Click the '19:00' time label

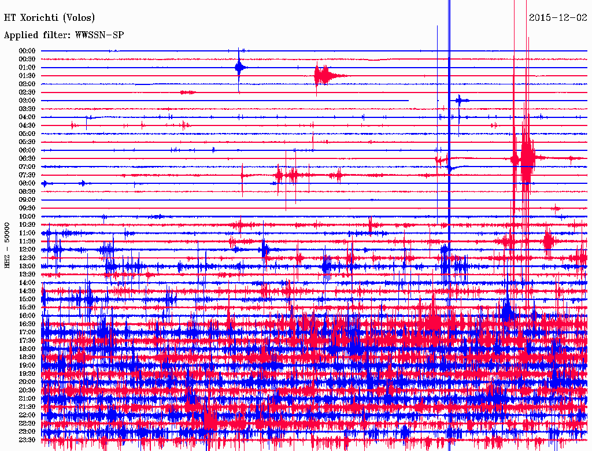click(27, 365)
